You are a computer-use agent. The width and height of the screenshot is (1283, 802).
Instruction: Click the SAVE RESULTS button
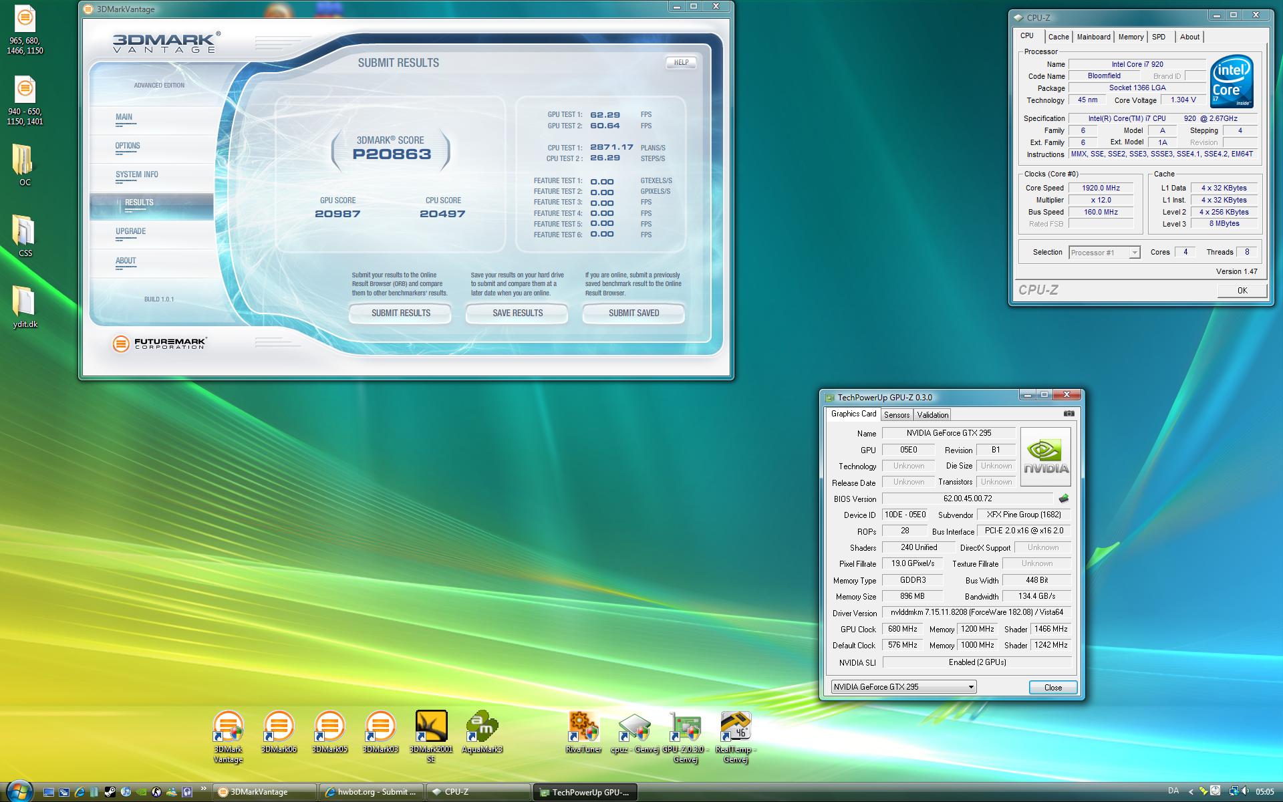pyautogui.click(x=517, y=313)
